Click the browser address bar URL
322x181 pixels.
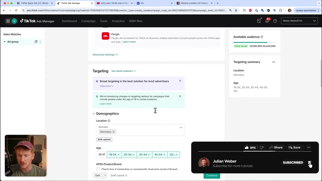127,10
